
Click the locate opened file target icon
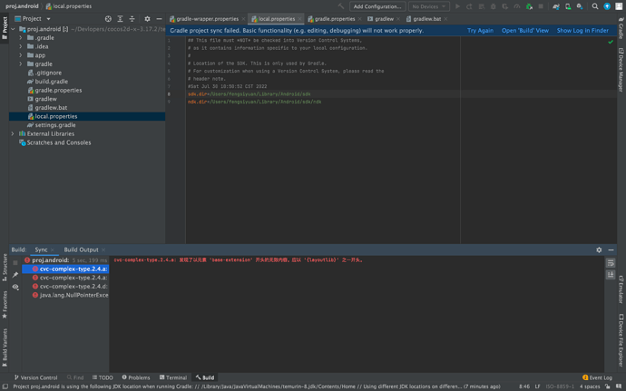click(x=108, y=18)
